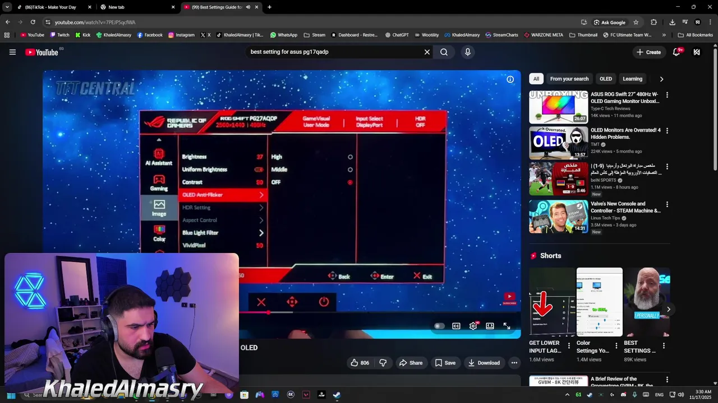The height and width of the screenshot is (403, 718).
Task: Open All Bookmarks folder
Action: click(x=696, y=35)
